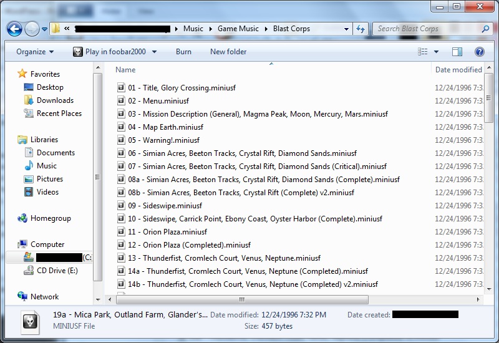Select file 14a - Thunderfist (Completed)
Image resolution: width=499 pixels, height=343 pixels.
point(248,271)
